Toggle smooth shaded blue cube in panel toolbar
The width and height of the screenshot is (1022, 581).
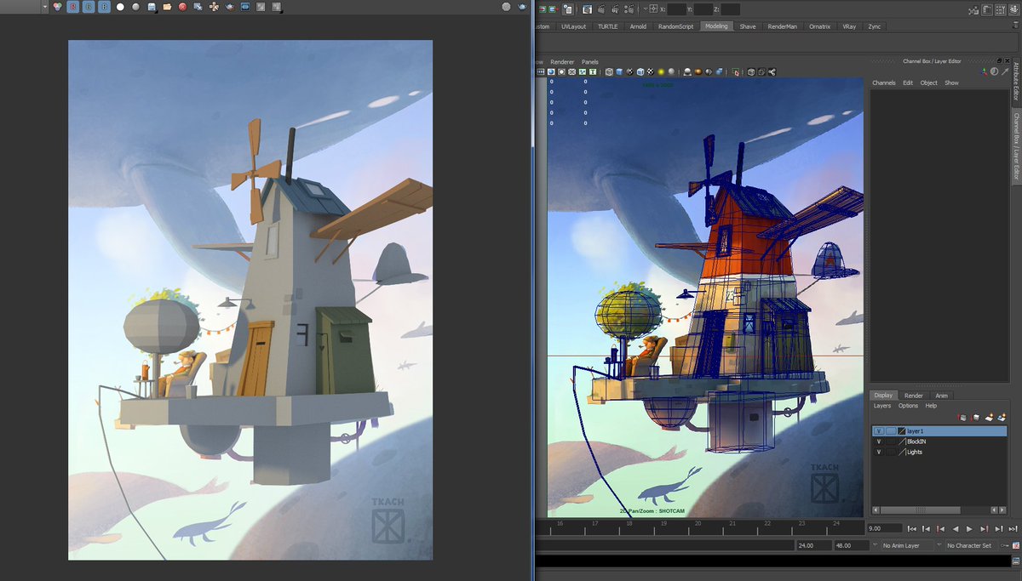(619, 72)
